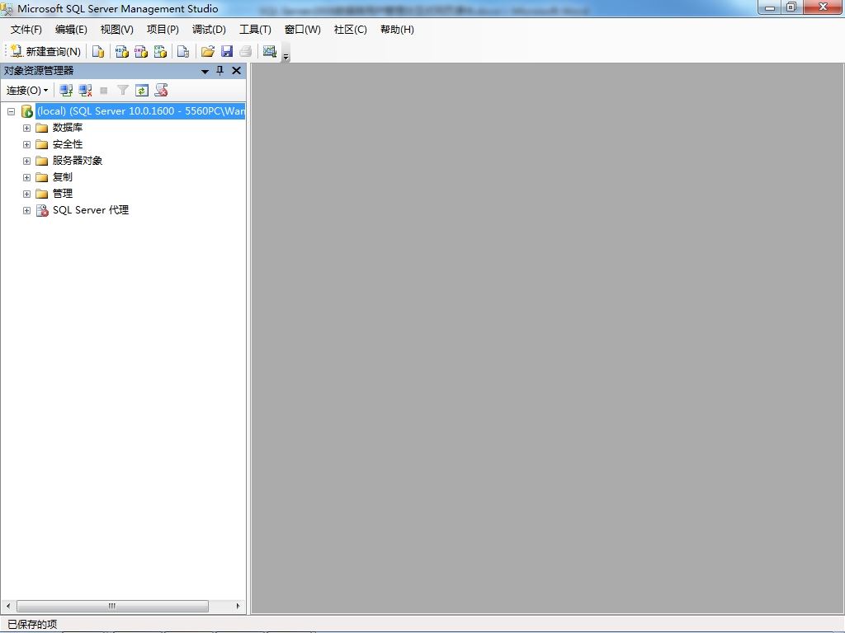Click the filter funnel icon
Image resolution: width=845 pixels, height=633 pixels.
(123, 91)
